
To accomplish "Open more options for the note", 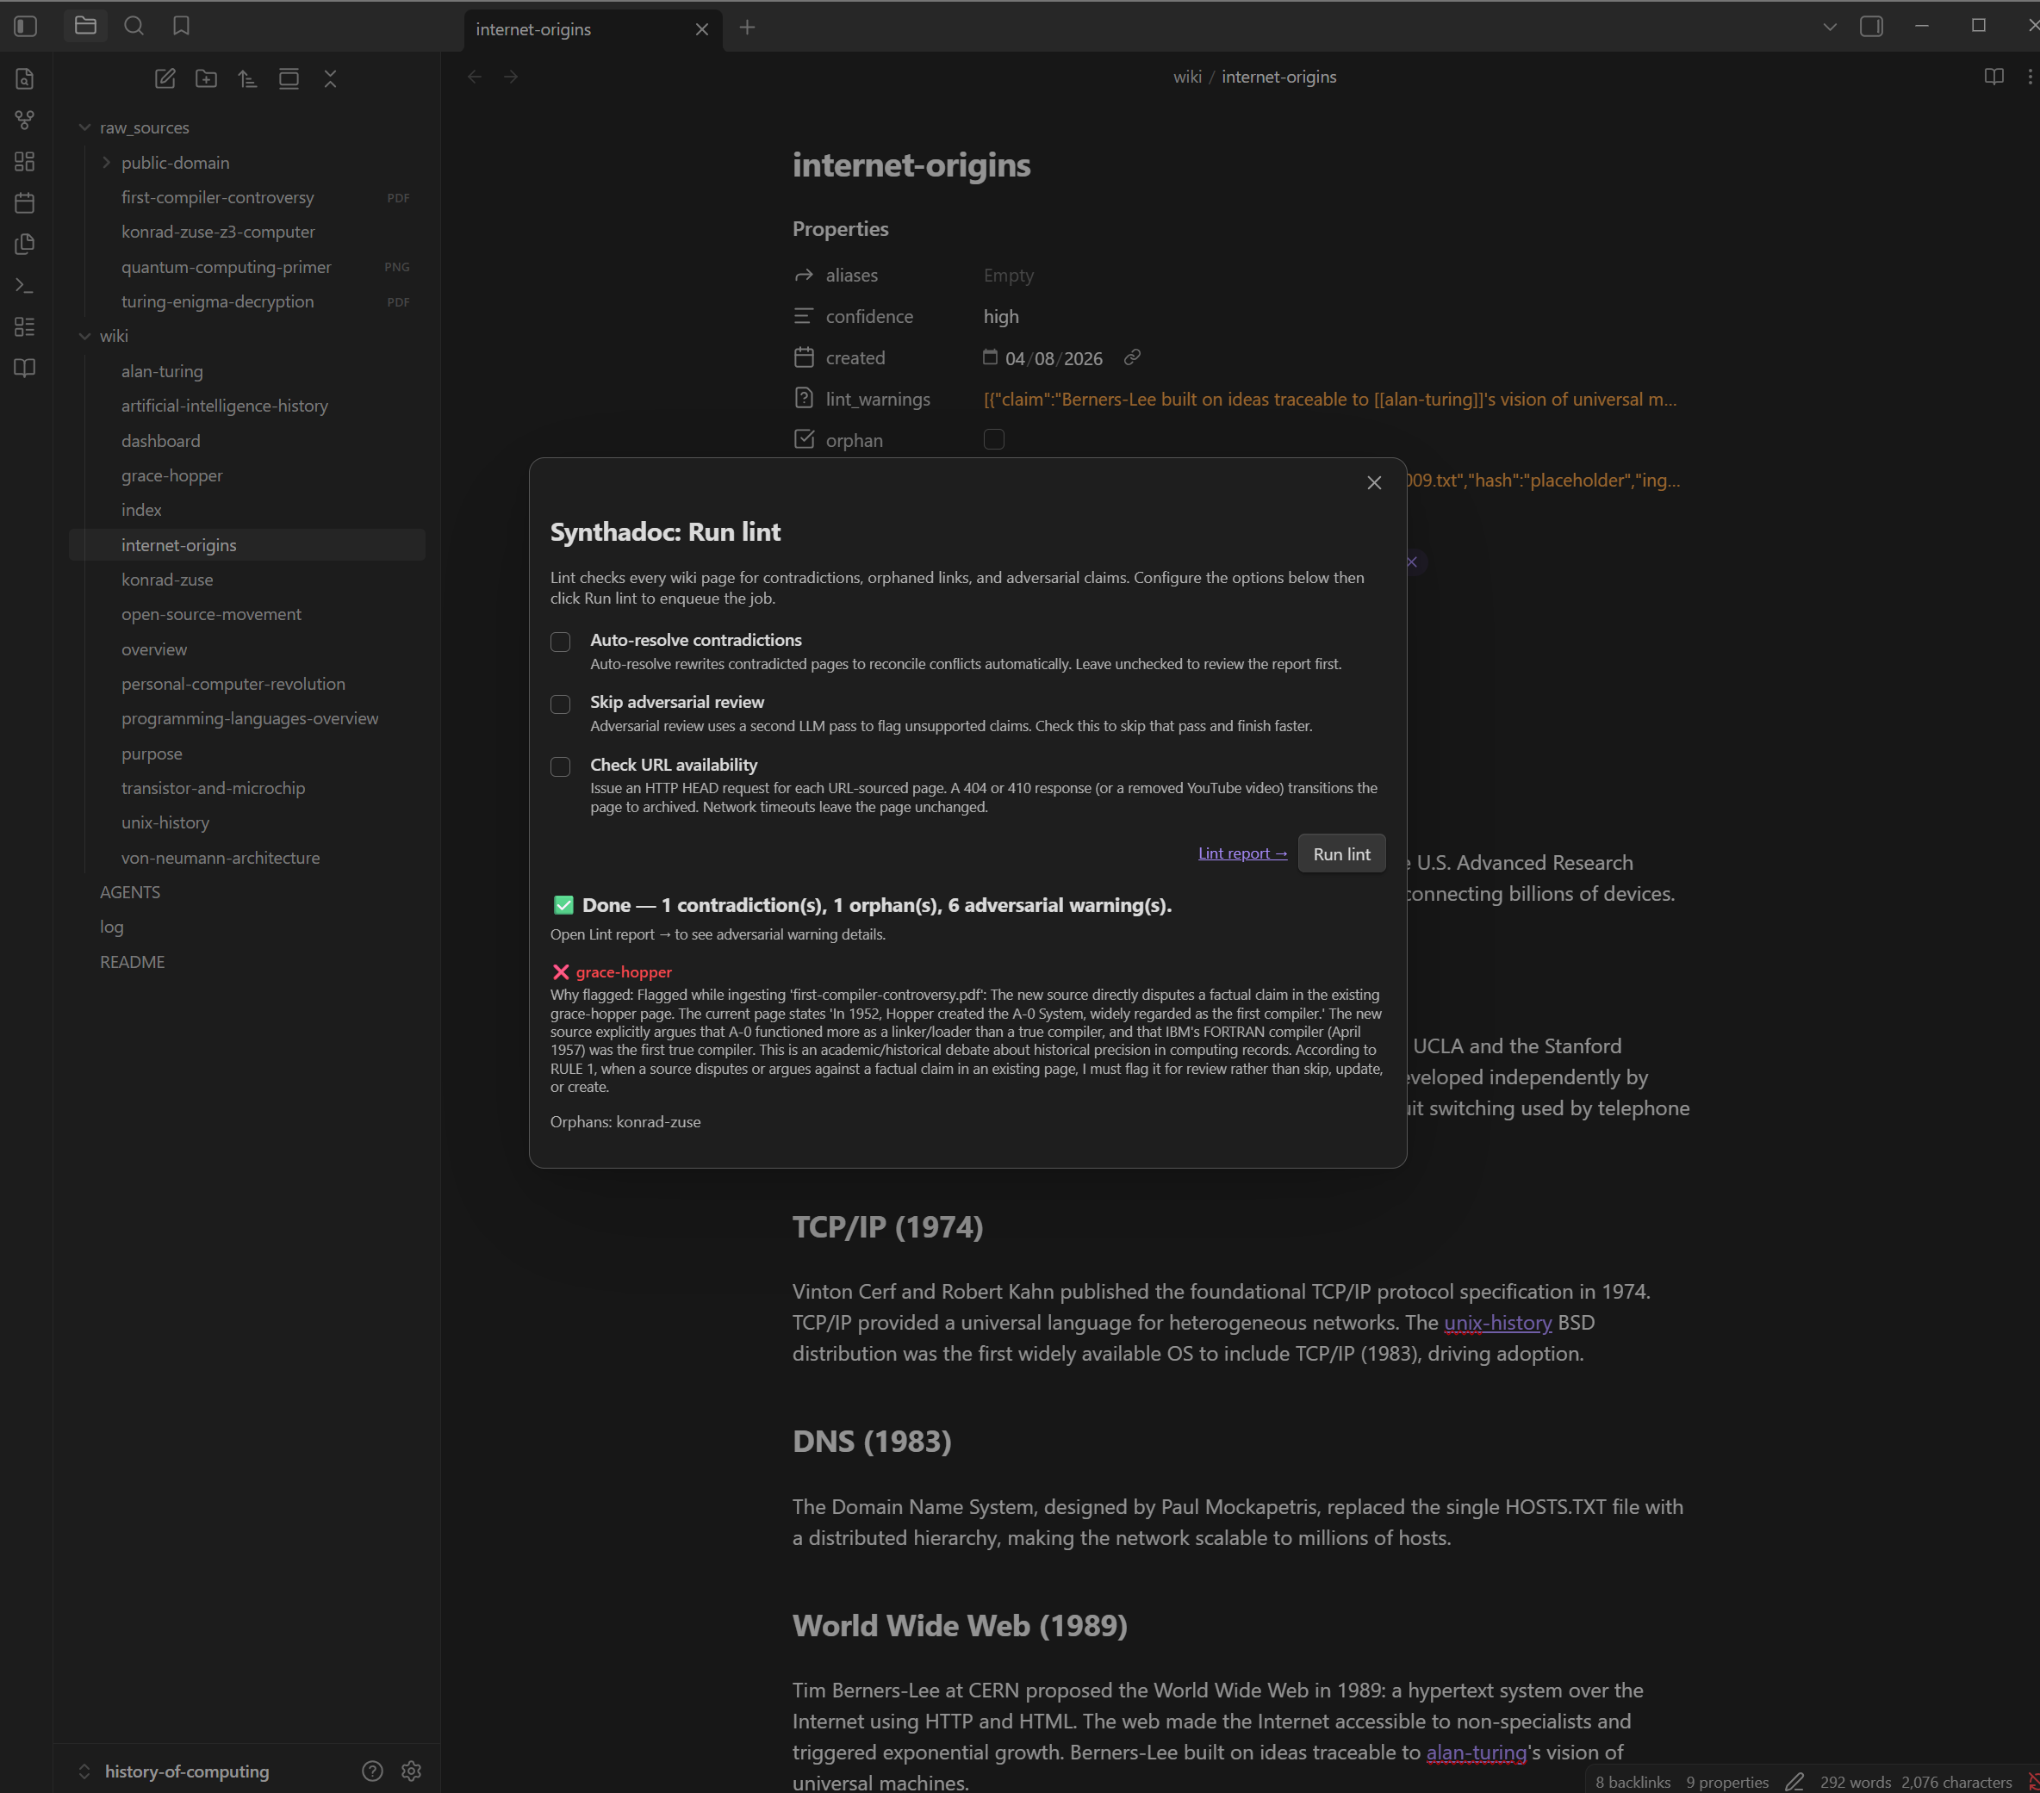I will pos(2029,77).
